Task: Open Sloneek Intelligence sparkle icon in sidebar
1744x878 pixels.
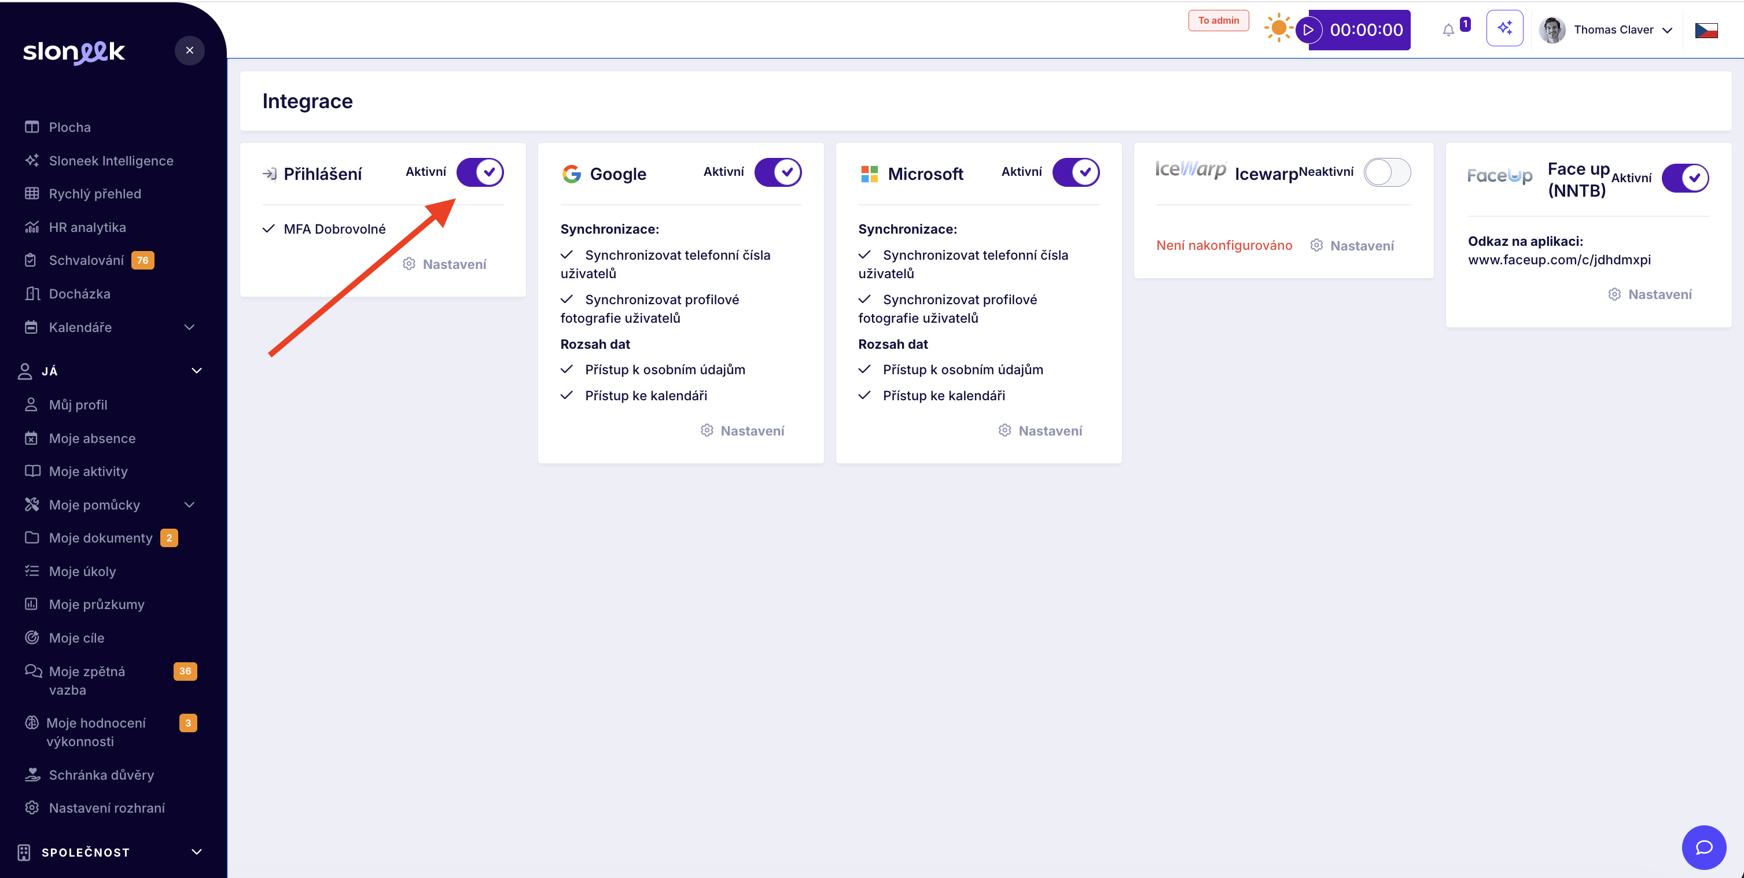Action: point(32,160)
